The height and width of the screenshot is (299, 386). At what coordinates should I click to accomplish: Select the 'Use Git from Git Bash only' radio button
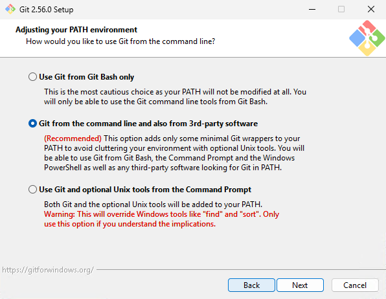point(32,77)
